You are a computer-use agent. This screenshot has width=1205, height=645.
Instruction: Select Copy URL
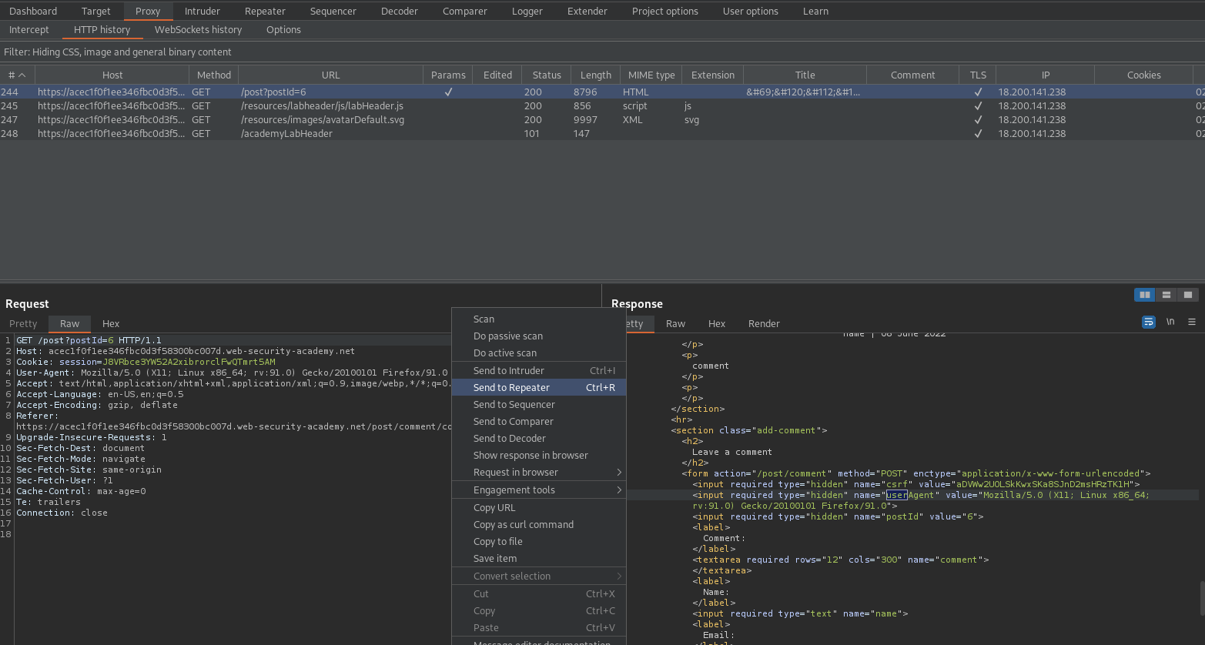(x=539, y=508)
